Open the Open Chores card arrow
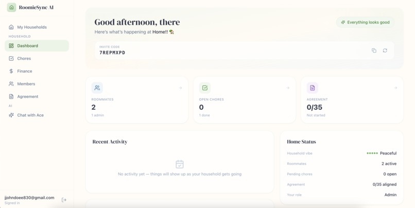The image size is (415, 208). pos(288,88)
